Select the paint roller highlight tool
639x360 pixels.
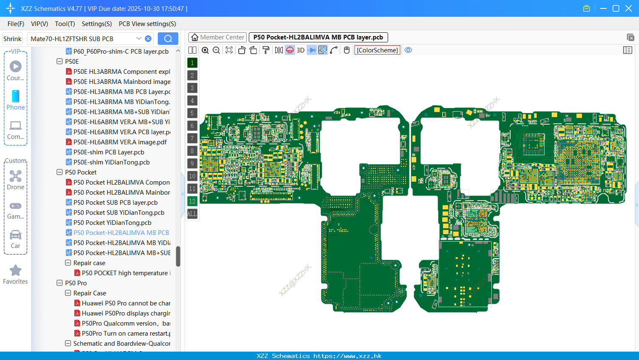266,50
